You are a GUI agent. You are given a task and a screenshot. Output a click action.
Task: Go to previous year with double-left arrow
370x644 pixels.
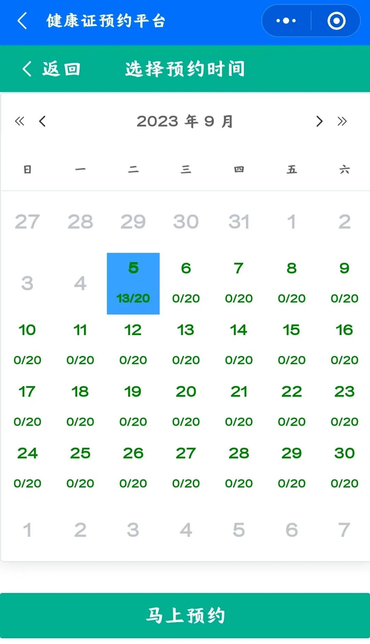[20, 121]
